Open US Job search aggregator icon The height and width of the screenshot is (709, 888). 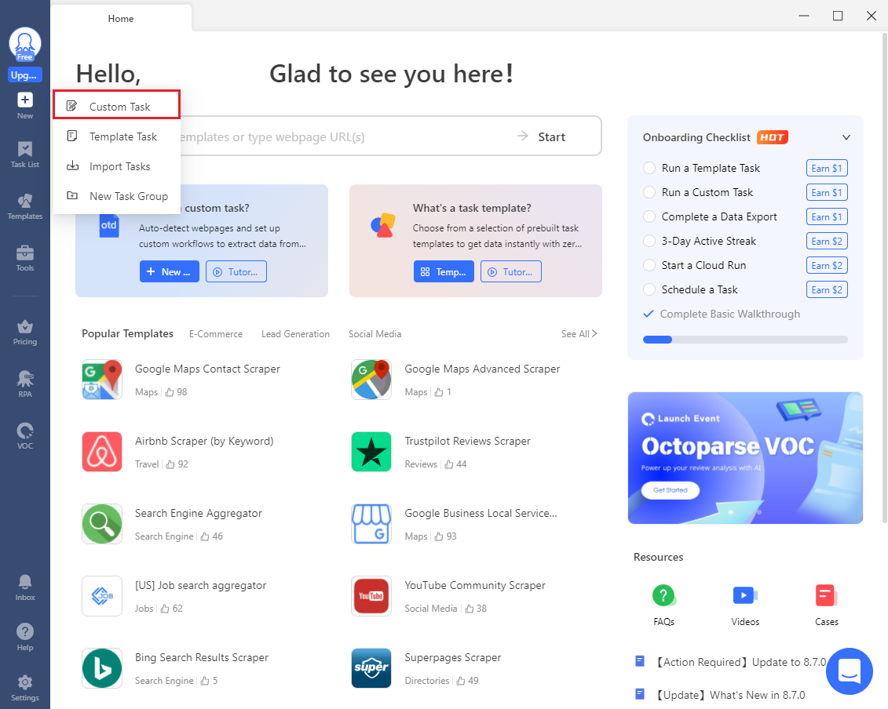[102, 596]
